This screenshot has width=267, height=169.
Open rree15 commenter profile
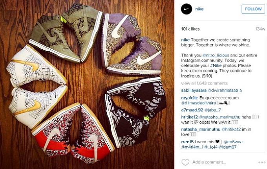click(x=187, y=142)
